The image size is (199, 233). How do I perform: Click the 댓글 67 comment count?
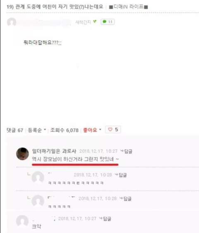click(x=15, y=130)
